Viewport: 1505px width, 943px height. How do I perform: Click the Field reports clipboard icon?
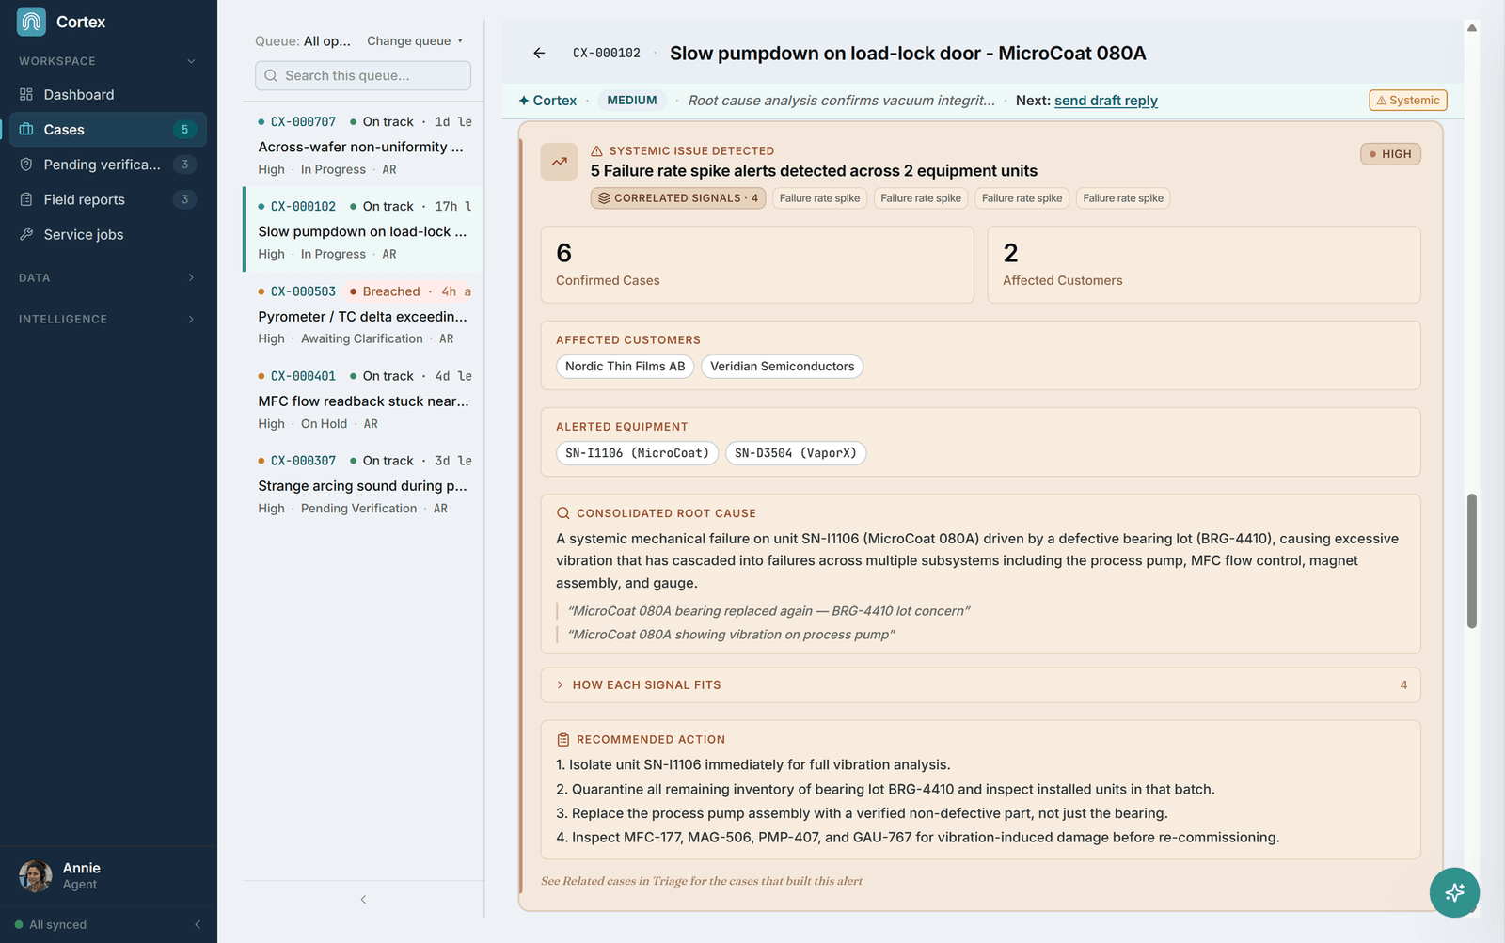coord(26,199)
